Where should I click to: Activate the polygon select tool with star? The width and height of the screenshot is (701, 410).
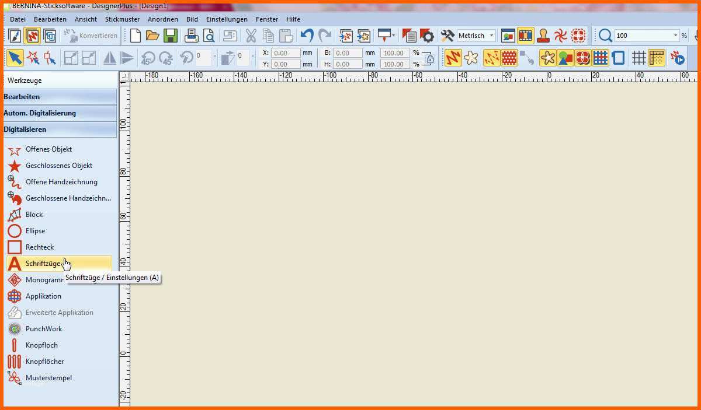click(33, 58)
